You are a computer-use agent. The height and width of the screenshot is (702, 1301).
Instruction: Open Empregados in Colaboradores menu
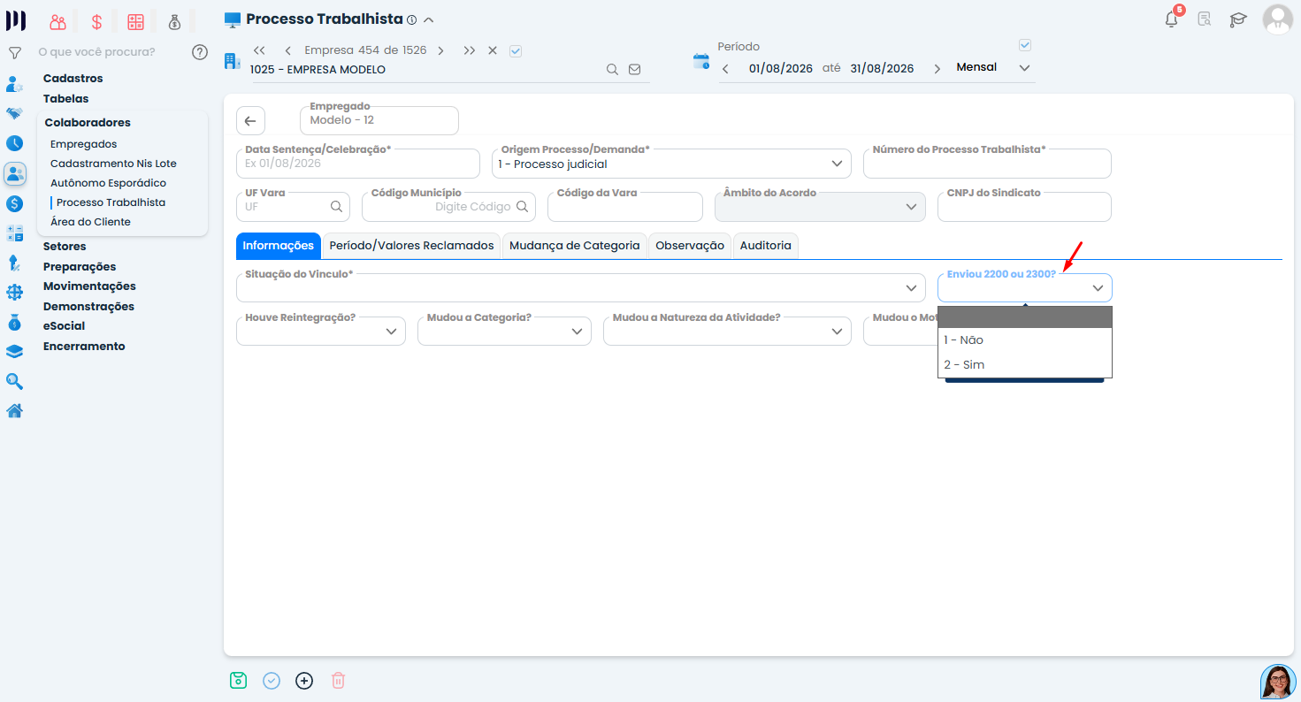(84, 144)
